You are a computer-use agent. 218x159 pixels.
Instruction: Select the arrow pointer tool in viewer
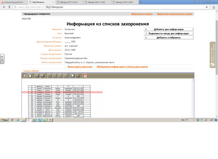25,76
